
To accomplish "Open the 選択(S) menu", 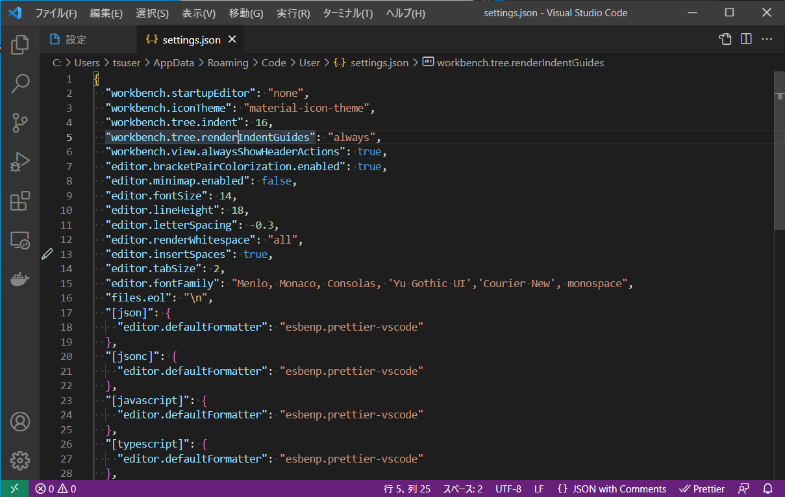I will click(x=153, y=13).
